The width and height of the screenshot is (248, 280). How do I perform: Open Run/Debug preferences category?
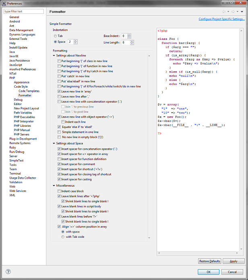(x=17, y=152)
